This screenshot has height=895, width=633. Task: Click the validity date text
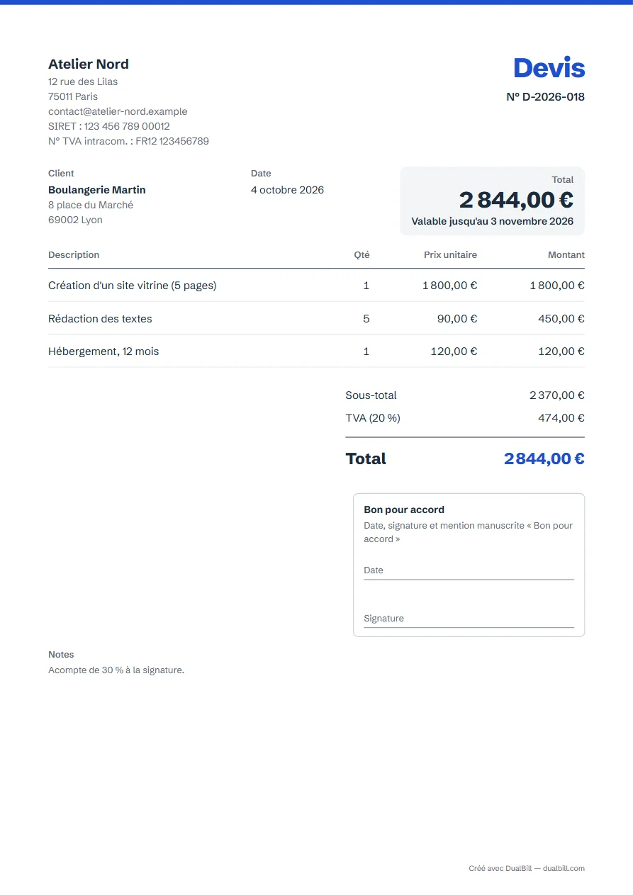[493, 221]
